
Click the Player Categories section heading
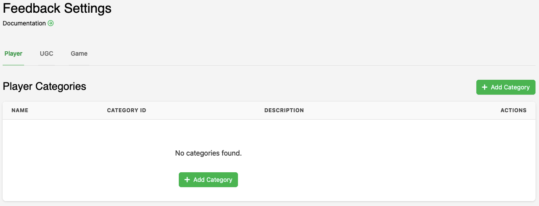44,86
